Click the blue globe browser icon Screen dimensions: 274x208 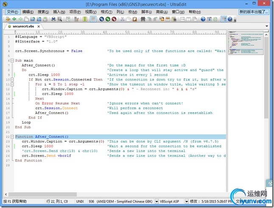(203, 19)
